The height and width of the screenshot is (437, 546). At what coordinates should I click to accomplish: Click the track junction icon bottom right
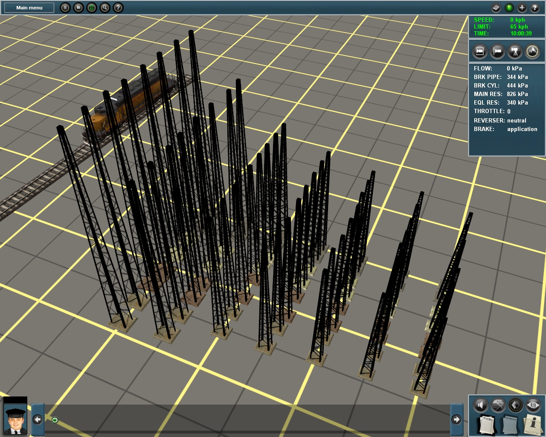click(x=498, y=405)
